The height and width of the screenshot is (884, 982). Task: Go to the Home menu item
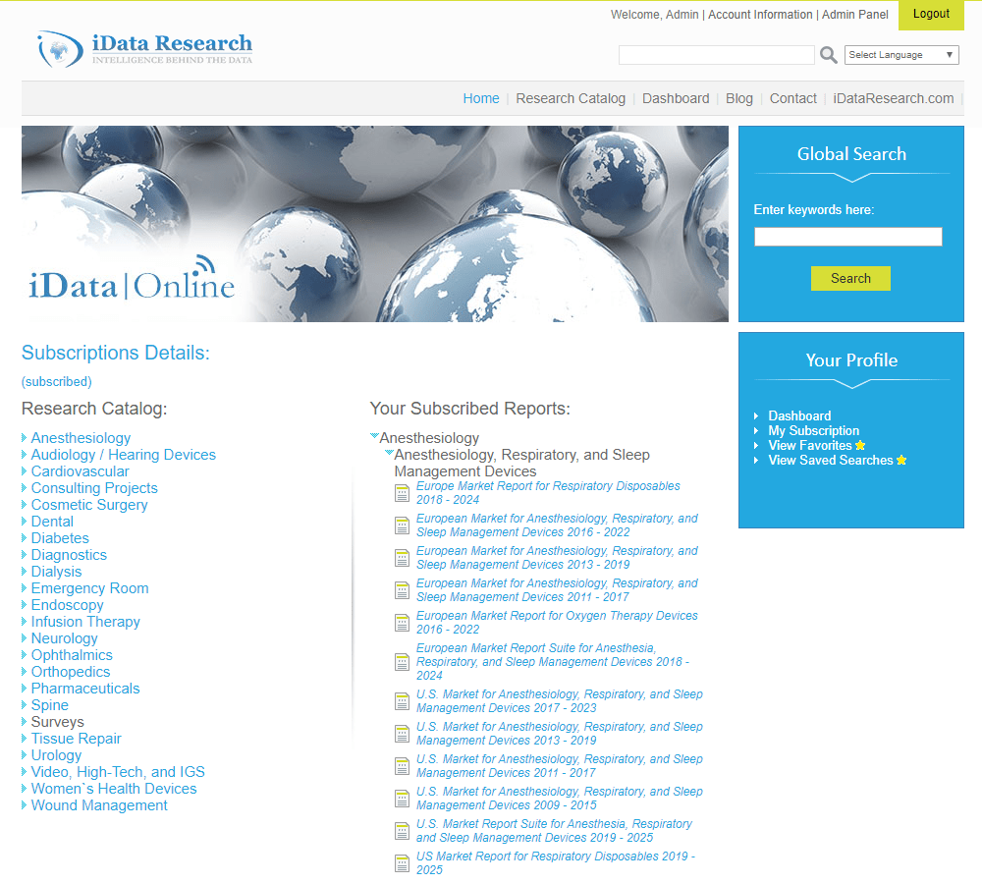pyautogui.click(x=481, y=98)
